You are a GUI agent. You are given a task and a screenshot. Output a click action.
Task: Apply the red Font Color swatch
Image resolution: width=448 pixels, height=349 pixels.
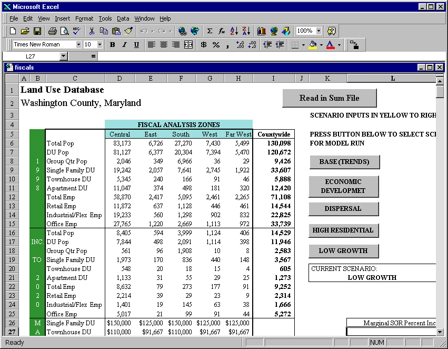331,45
